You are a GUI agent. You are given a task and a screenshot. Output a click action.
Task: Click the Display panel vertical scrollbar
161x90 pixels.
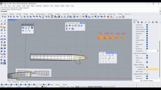point(159,59)
